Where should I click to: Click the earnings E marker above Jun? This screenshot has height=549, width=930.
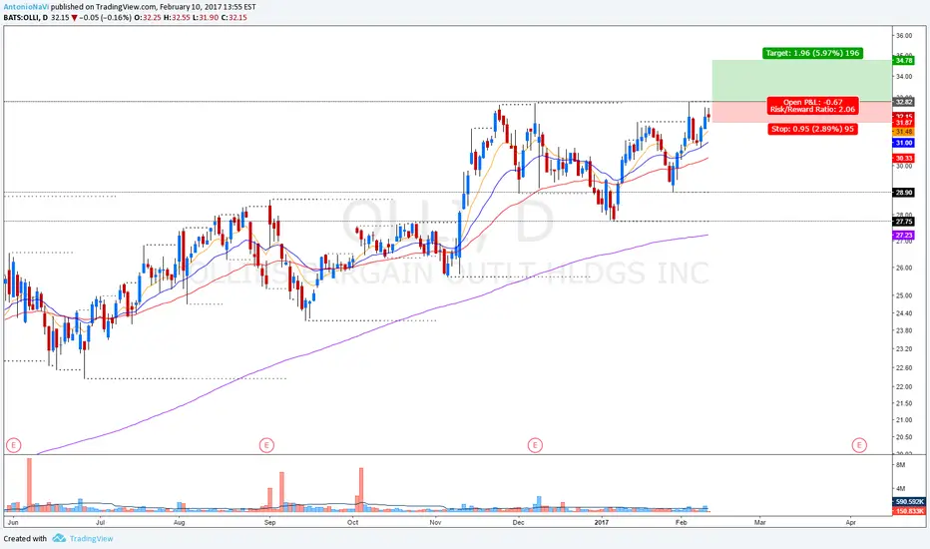tap(13, 444)
